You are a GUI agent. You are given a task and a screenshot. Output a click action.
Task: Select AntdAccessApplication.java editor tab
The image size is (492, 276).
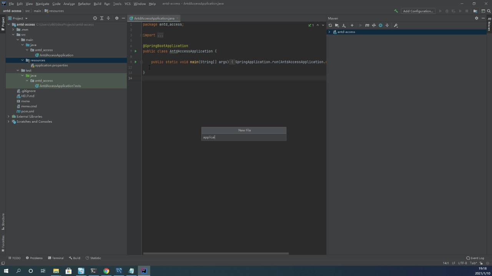pyautogui.click(x=154, y=18)
